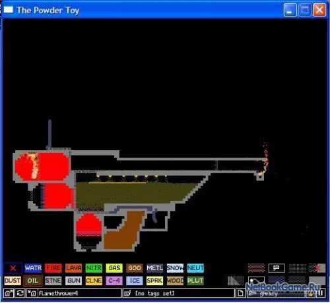This screenshot has width=330, height=303.
Task: Open the saved simulations browser
Action: (x=9, y=293)
